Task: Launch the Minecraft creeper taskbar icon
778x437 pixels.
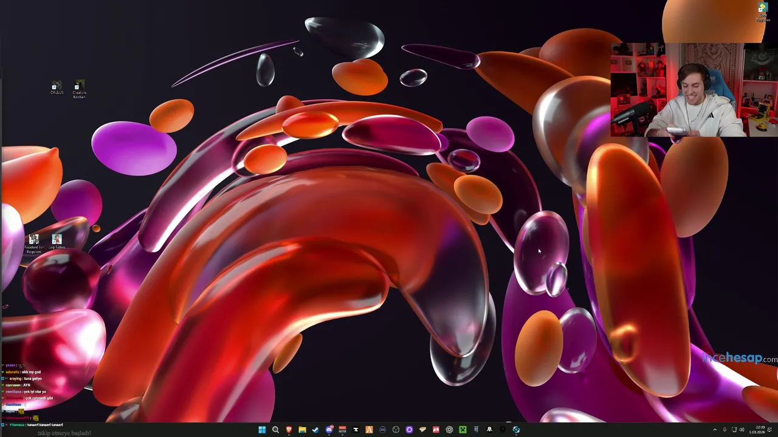Action: 463,430
